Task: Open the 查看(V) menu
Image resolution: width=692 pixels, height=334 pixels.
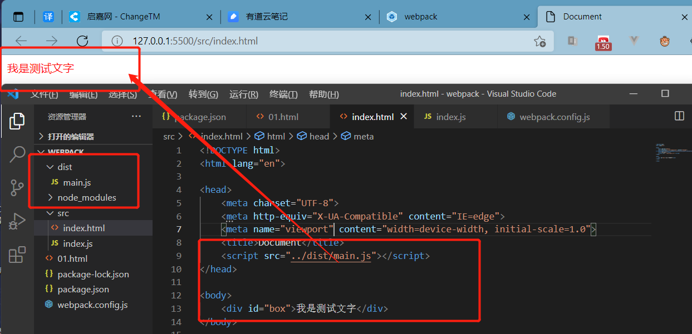Action: tap(163, 94)
